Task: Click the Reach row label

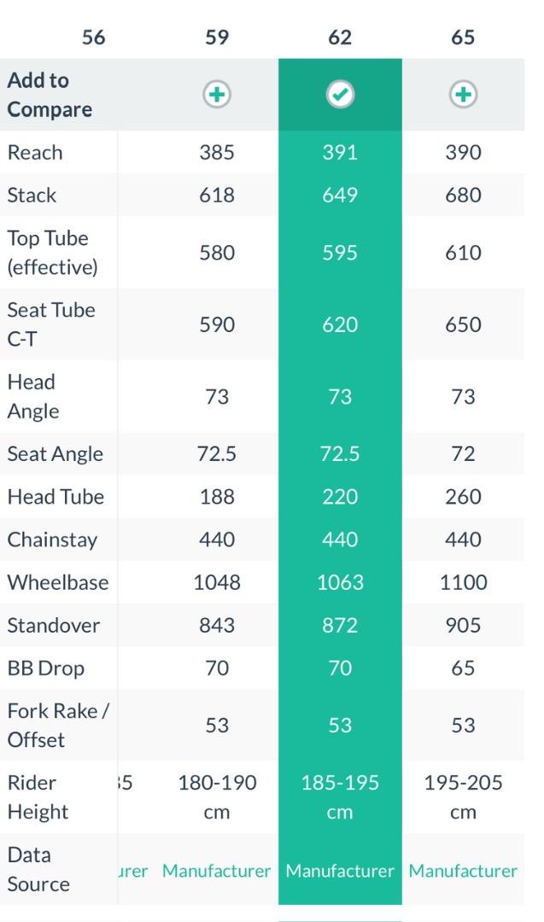Action: point(35,153)
